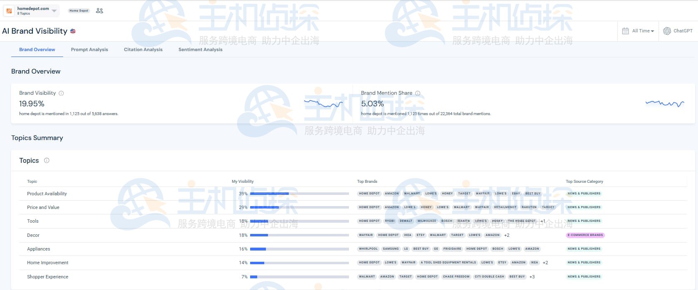Open the Shopper Experience topic row
The height and width of the screenshot is (290, 698).
[x=353, y=277]
